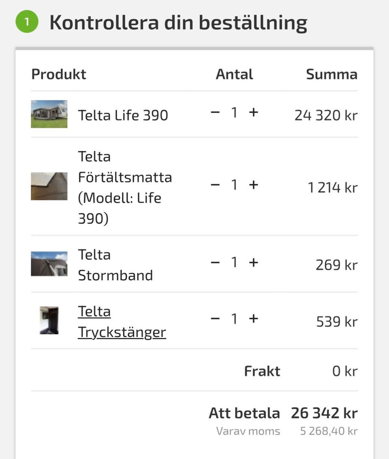Increase quantity of Telta Life 390
This screenshot has height=459, width=389.
[x=253, y=113]
